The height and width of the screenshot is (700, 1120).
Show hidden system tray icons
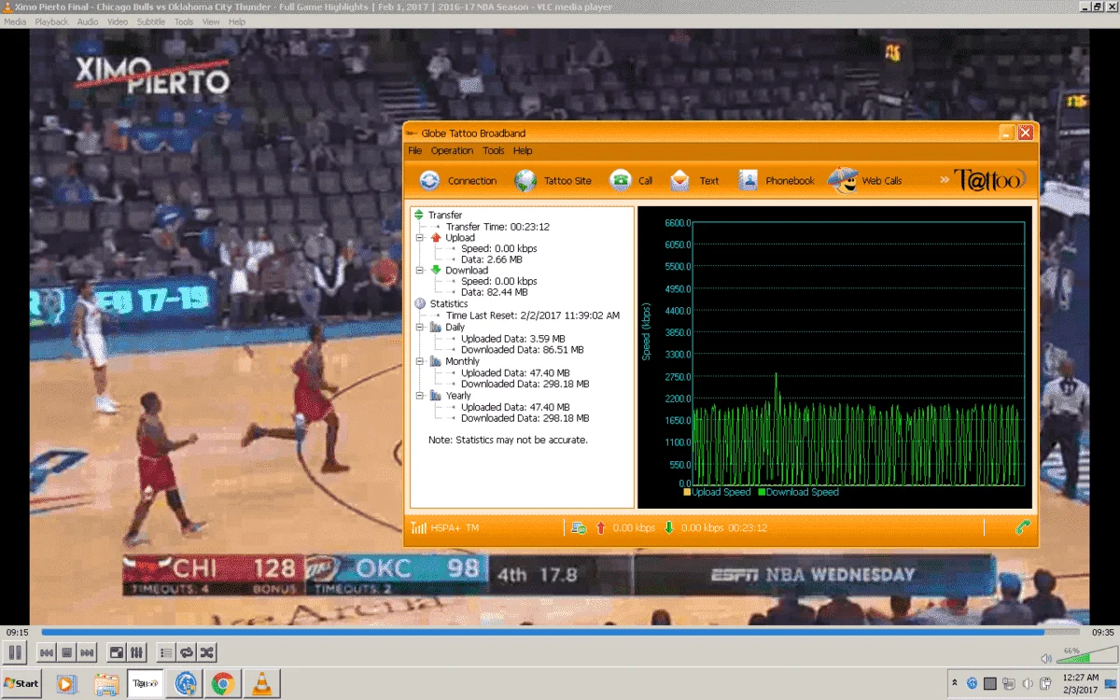(955, 683)
